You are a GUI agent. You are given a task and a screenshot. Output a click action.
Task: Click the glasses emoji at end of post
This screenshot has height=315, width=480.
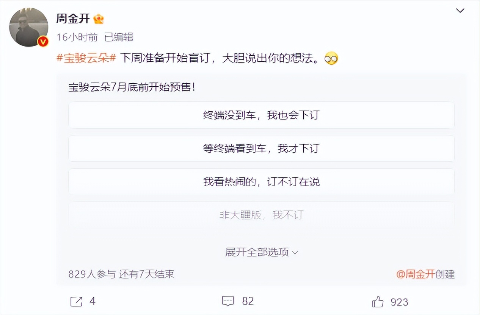pos(331,58)
